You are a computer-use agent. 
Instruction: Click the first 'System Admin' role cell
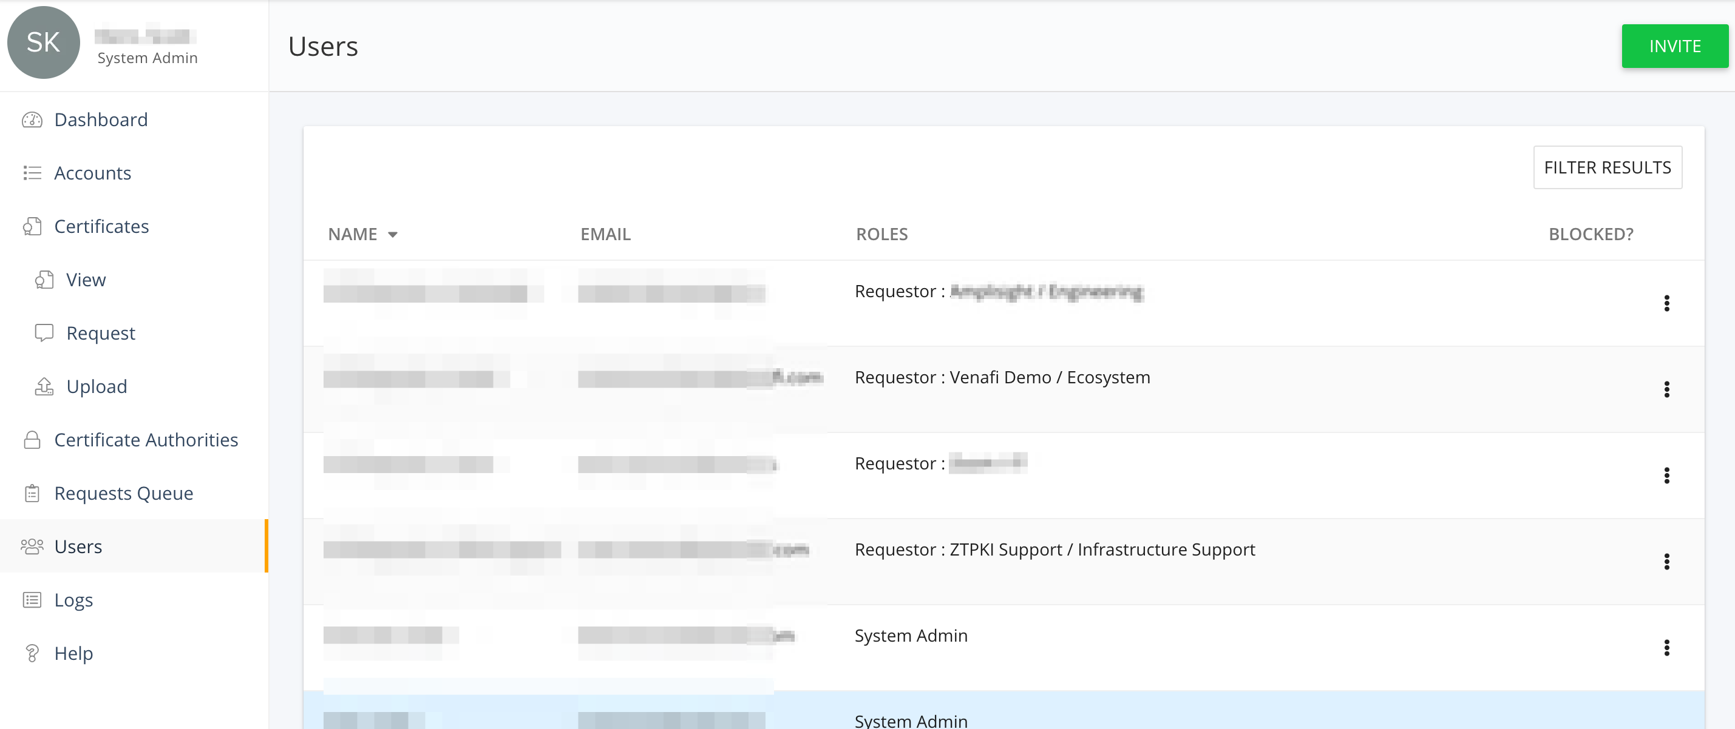911,636
